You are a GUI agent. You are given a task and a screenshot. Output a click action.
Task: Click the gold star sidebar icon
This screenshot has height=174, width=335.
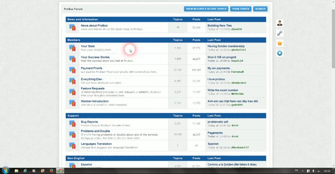pyautogui.click(x=280, y=43)
